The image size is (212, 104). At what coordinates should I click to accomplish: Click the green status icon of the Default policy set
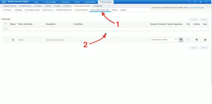pyautogui.click(x=13, y=40)
